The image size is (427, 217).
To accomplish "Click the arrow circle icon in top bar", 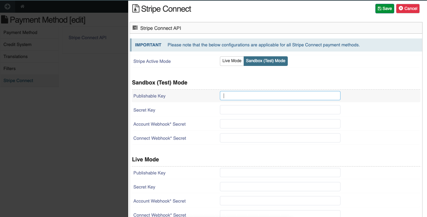I will [7, 7].
